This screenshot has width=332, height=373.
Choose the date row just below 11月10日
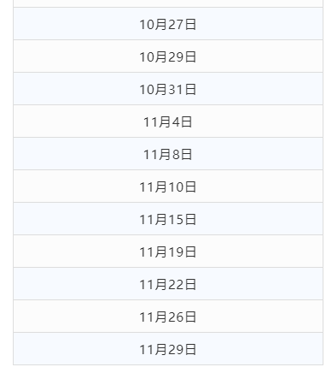click(x=168, y=219)
